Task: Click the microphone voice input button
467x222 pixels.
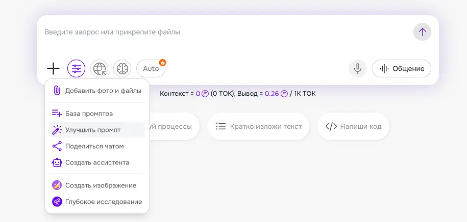Action: point(358,69)
